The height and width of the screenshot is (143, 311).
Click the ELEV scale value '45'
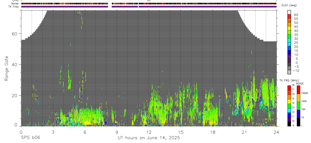296,27
